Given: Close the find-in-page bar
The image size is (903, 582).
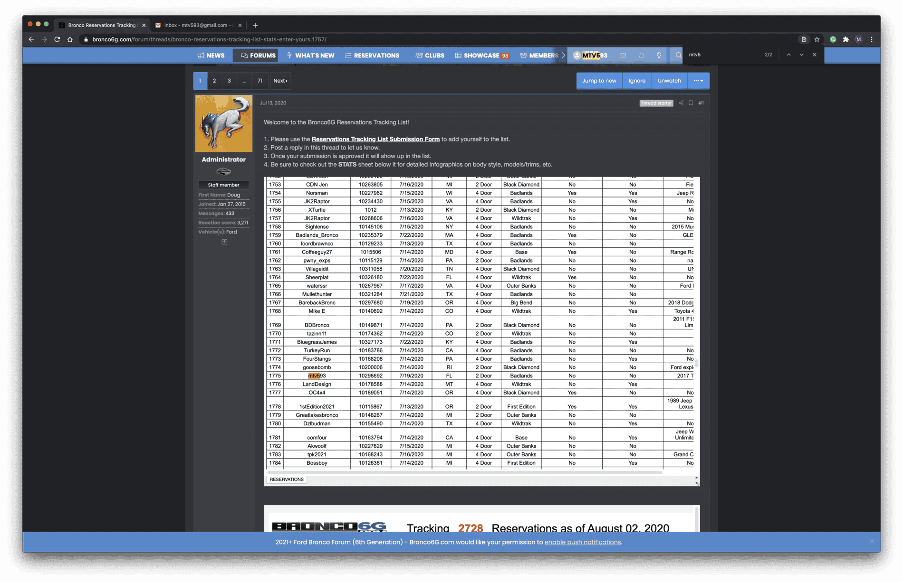Looking at the screenshot, I should click(x=815, y=55).
